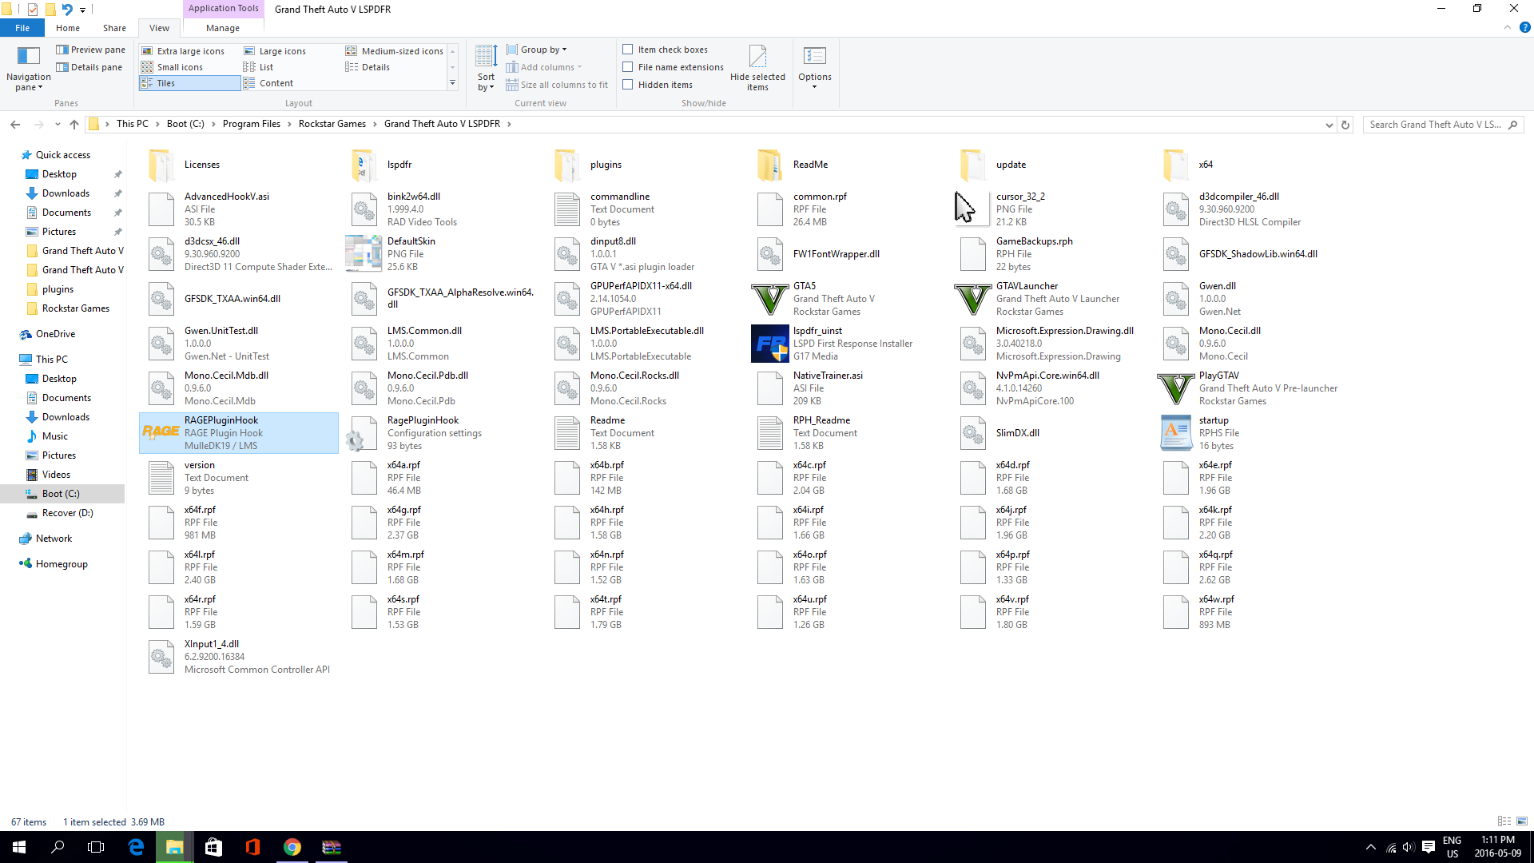Click the refresh address bar icon
Screen dimensions: 1534x863
(x=1345, y=125)
